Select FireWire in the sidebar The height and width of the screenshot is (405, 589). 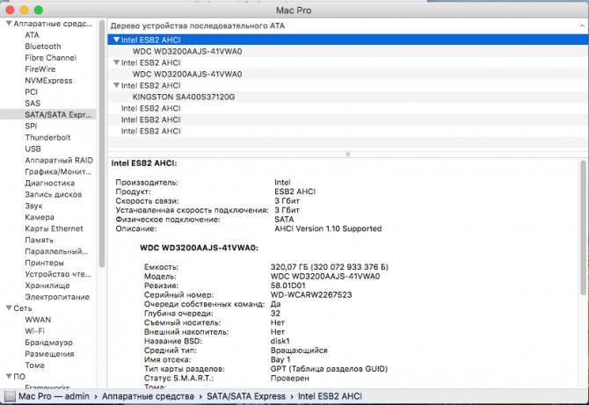[40, 69]
